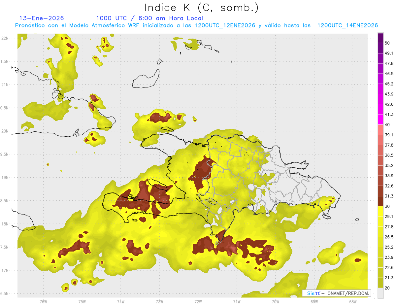
Task: Click the '35.2' color scale value
Action: [x=389, y=166]
